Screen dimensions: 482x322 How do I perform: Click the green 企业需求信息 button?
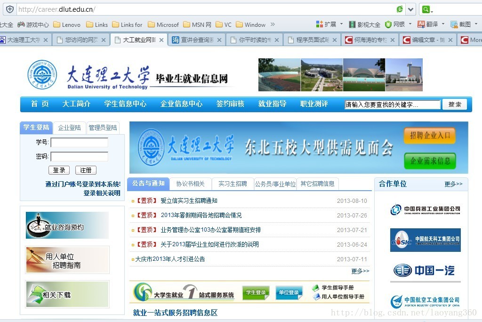click(430, 161)
